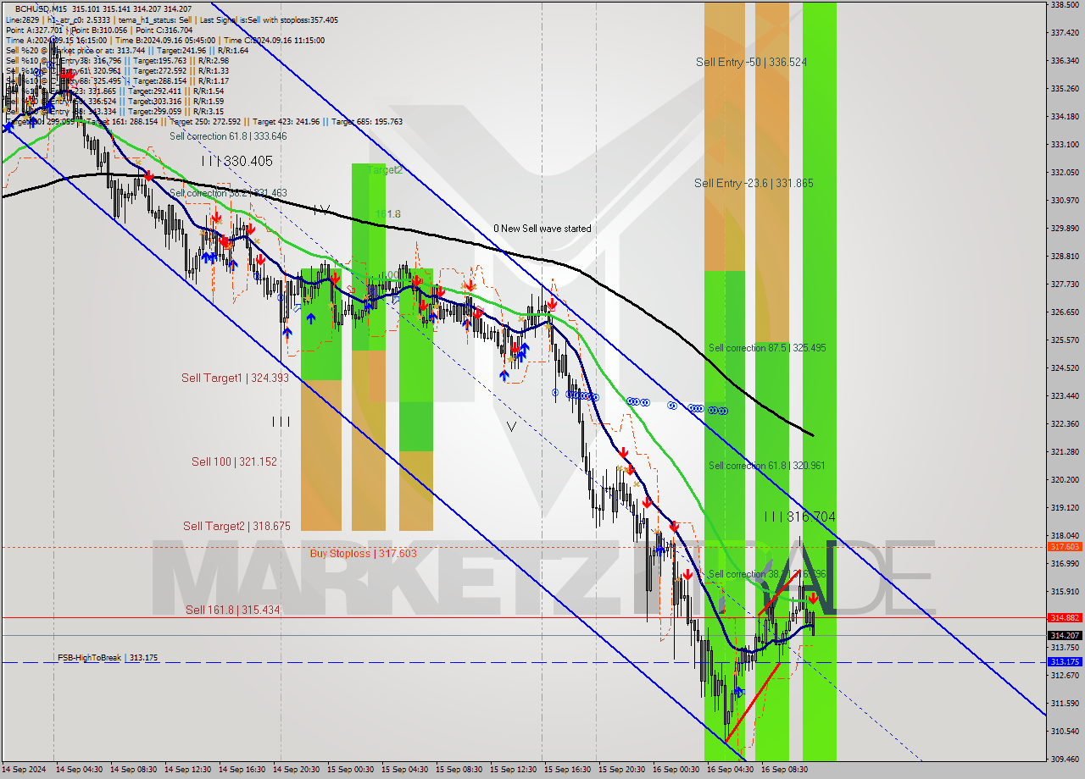Select the 'FSB-HighToBreak | 313.175' label

point(108,658)
